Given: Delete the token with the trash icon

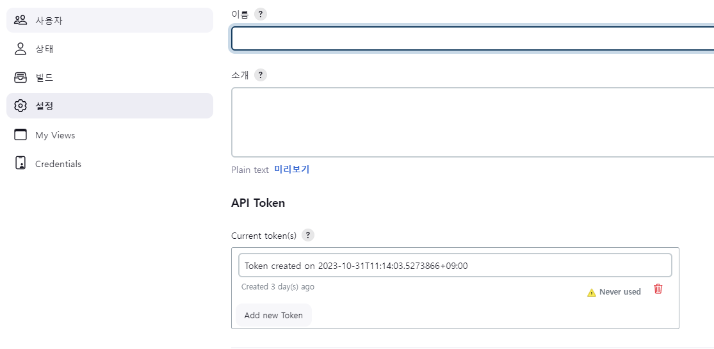Looking at the screenshot, I should tap(658, 289).
